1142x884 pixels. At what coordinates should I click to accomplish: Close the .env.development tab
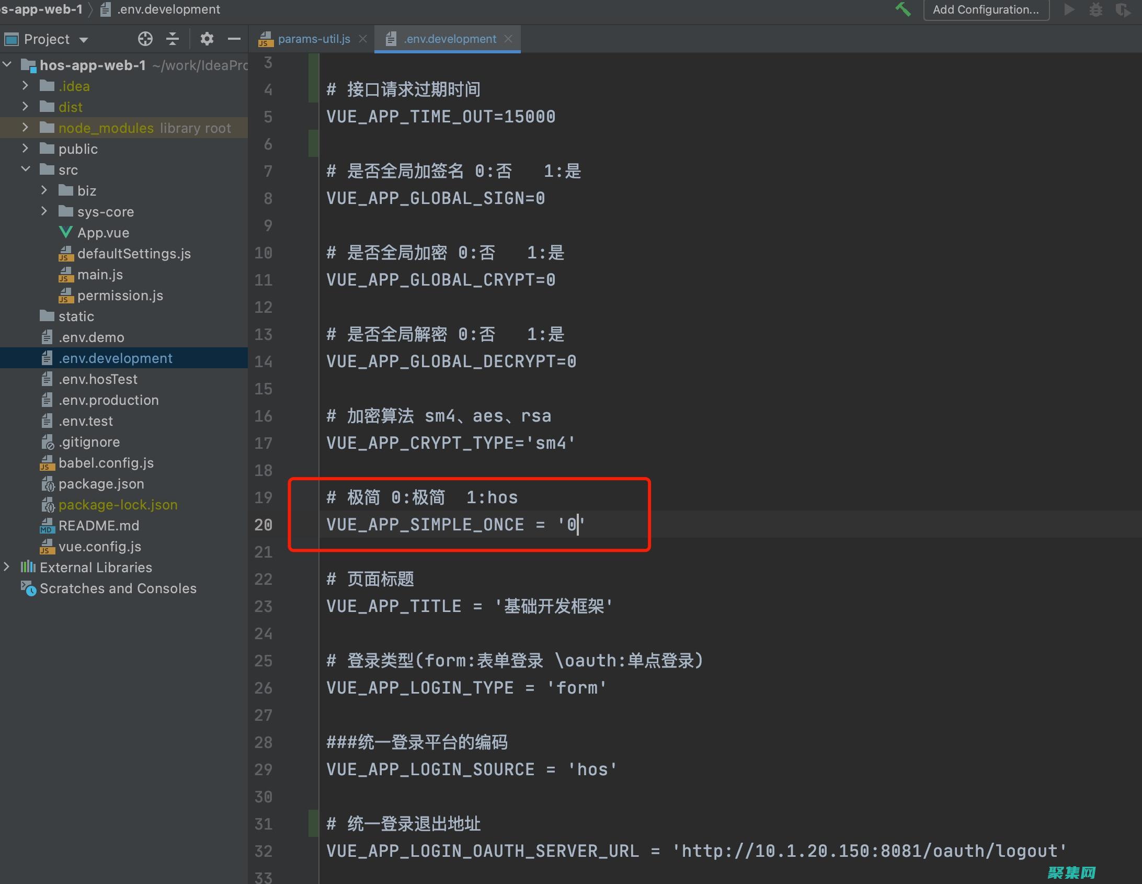click(x=508, y=39)
